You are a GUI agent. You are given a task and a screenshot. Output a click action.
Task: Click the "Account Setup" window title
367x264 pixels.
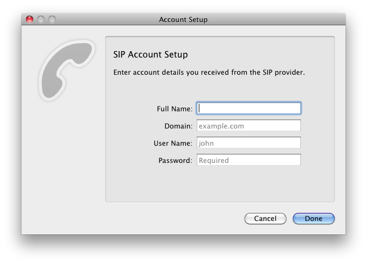[x=183, y=20]
